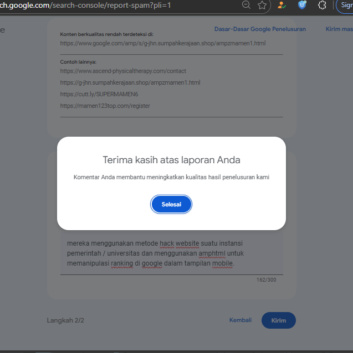Click the Langkah 2/2 step label
Screen dimensions: 353x353
(65, 320)
